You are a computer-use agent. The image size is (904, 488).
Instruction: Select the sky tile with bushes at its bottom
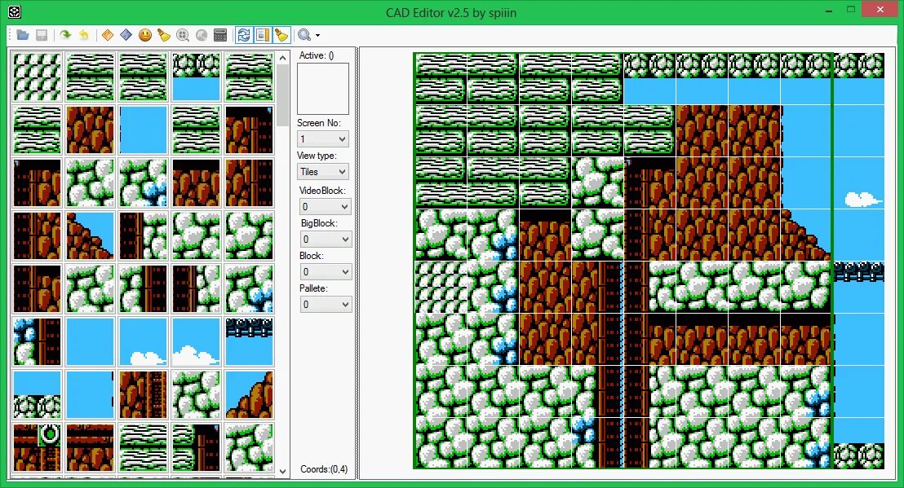point(37,395)
